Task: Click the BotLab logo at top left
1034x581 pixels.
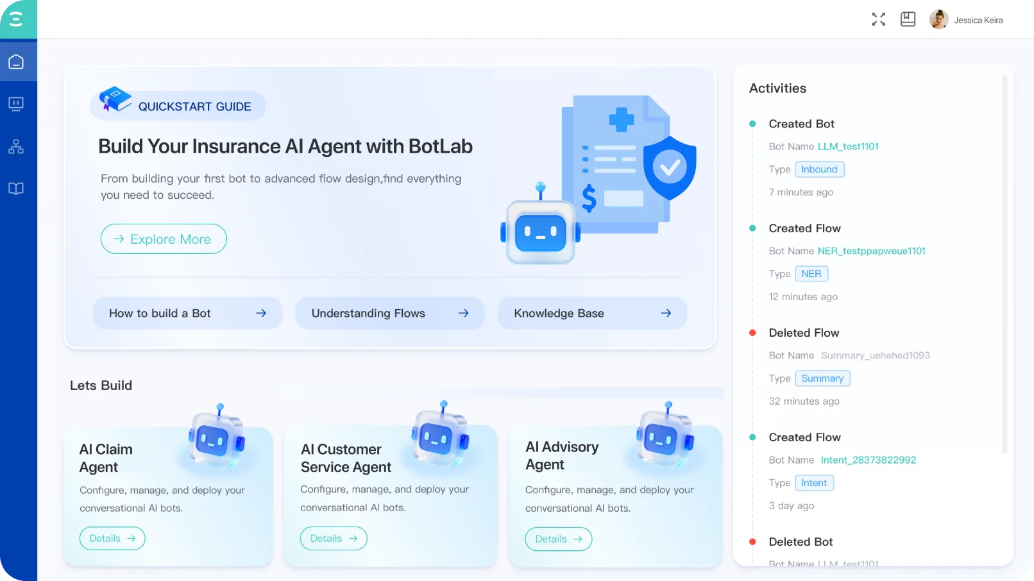Action: (17, 19)
